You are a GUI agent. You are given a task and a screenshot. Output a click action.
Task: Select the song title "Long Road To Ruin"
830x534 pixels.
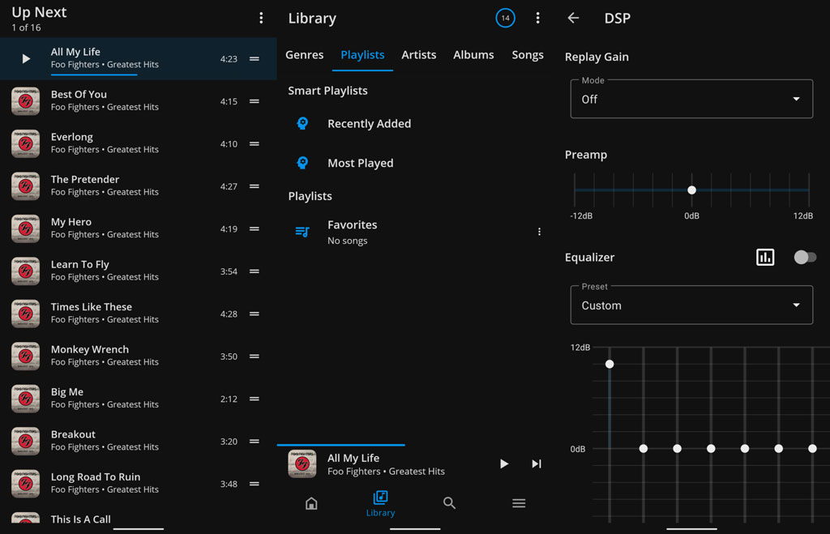coord(96,476)
